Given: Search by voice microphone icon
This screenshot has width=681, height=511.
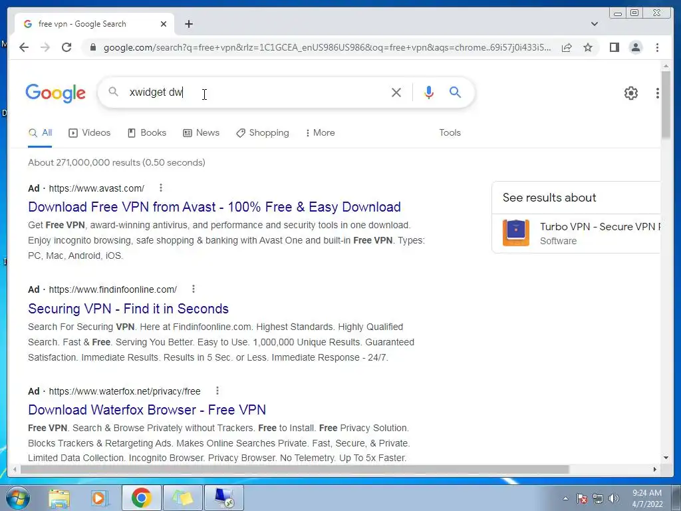Looking at the screenshot, I should [429, 92].
